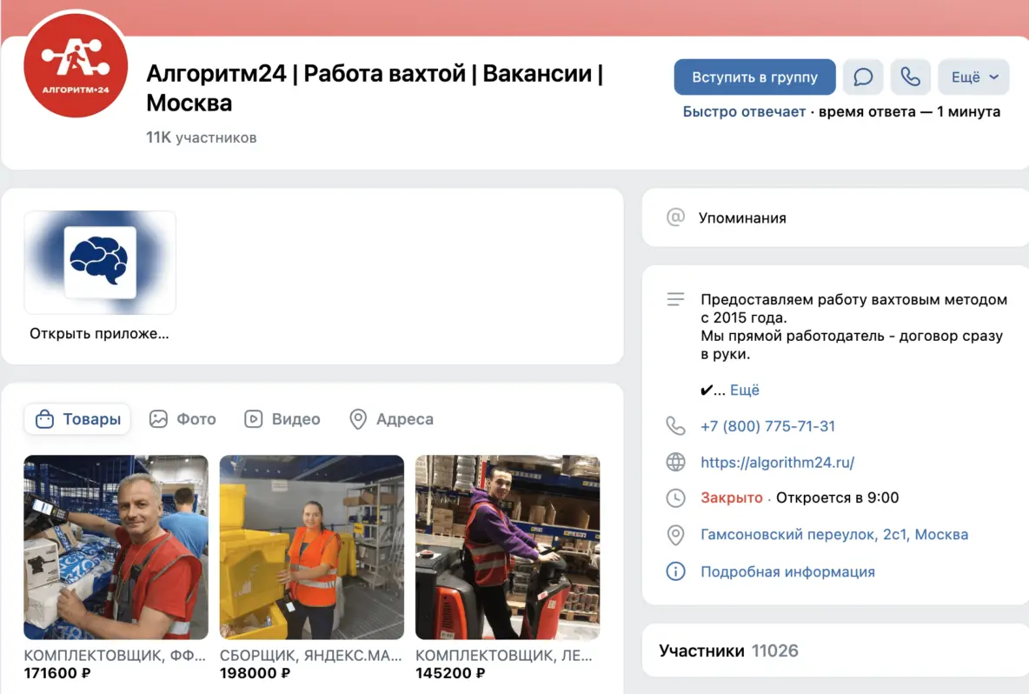Select the Товары tab
This screenshot has width=1029, height=694.
click(x=77, y=419)
